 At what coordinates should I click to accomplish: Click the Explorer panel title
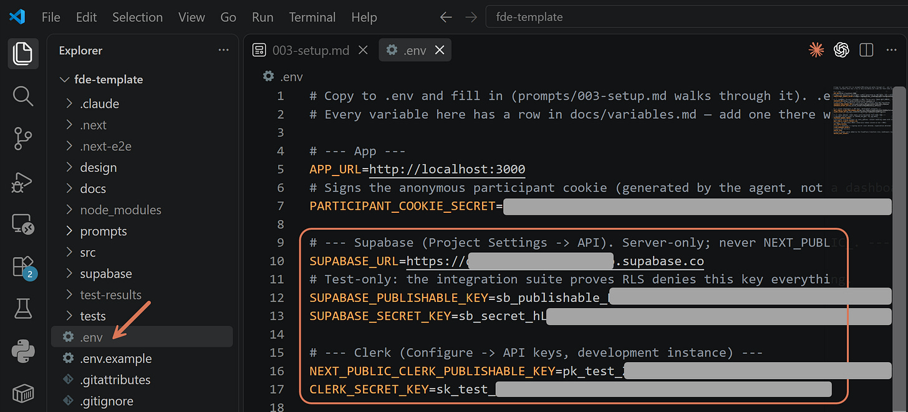(80, 50)
